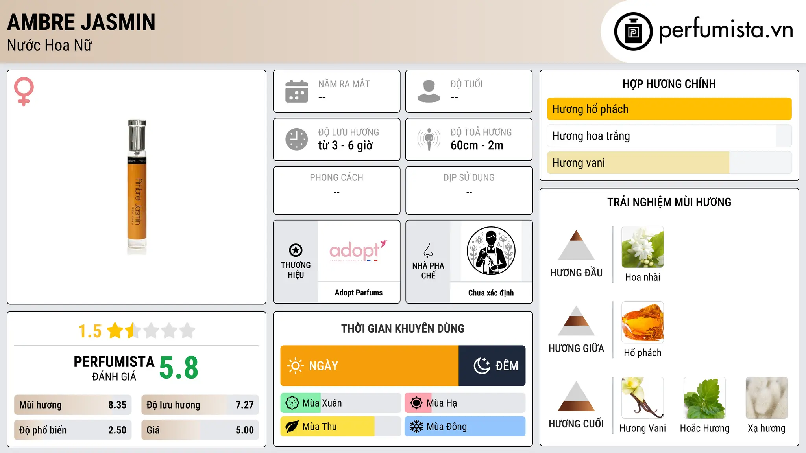The height and width of the screenshot is (453, 806).
Task: Click the HƯƠNG CUỐI pyramid icon
Action: point(576,396)
